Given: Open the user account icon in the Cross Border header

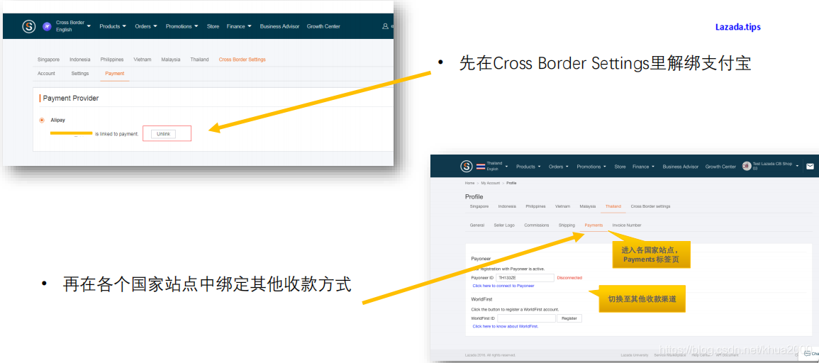Looking at the screenshot, I should [386, 26].
